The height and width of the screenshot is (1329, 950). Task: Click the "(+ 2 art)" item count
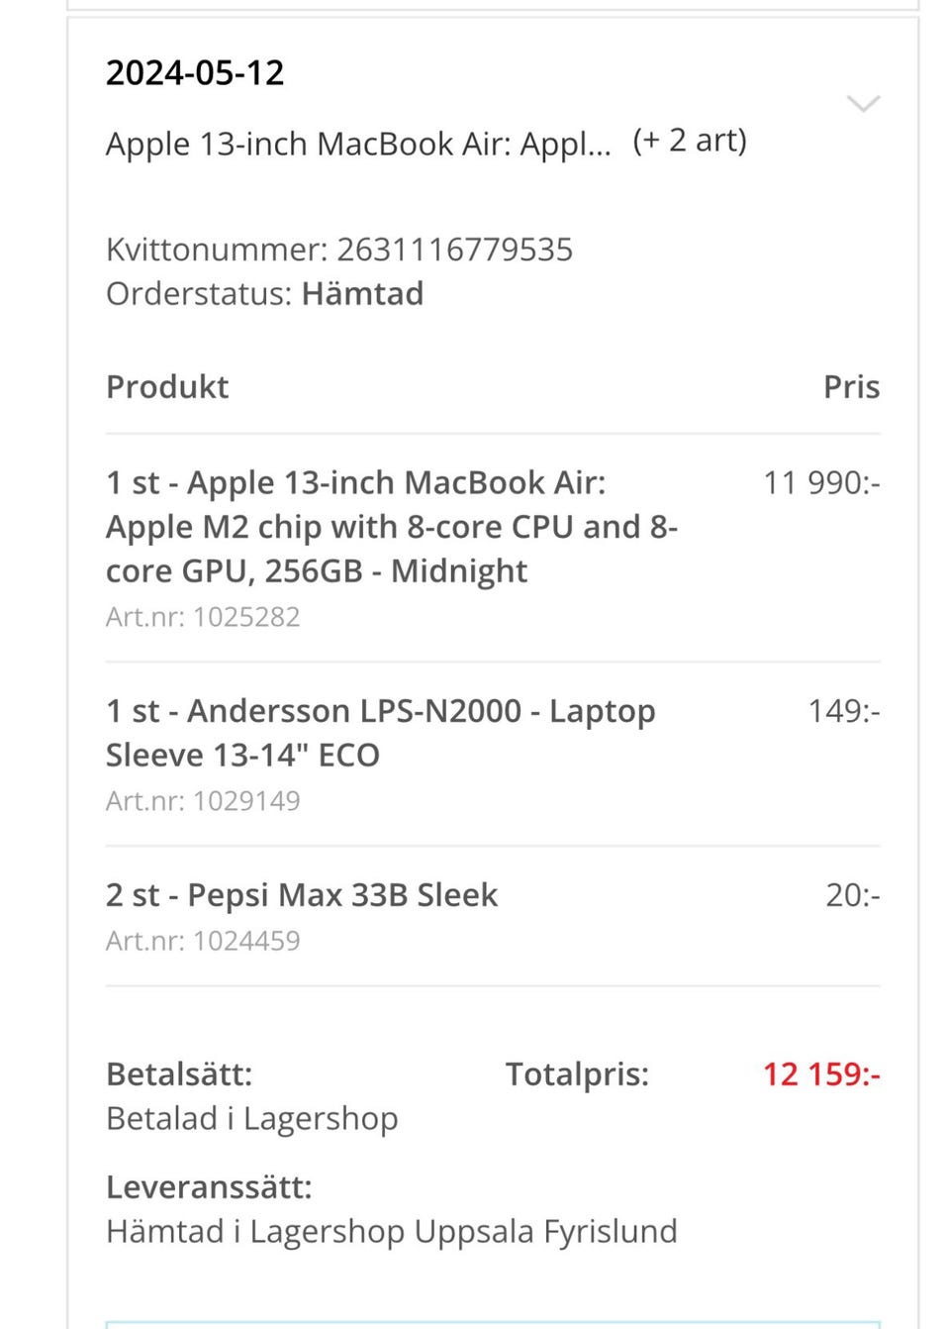pos(690,141)
